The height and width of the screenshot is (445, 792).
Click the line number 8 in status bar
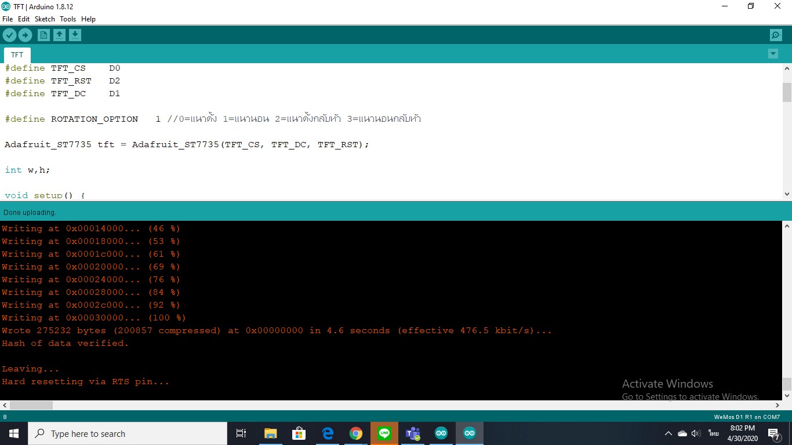(5, 417)
